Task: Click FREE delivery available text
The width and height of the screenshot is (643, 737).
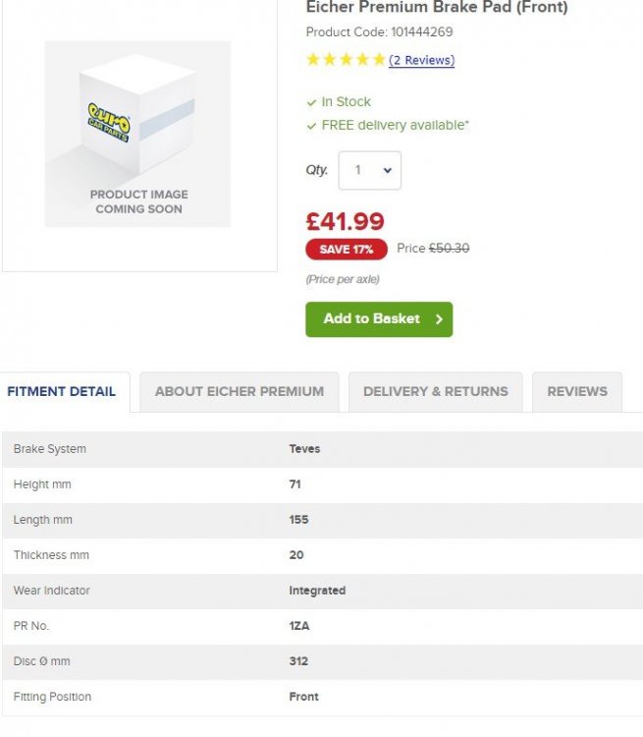Action: pyautogui.click(x=395, y=125)
